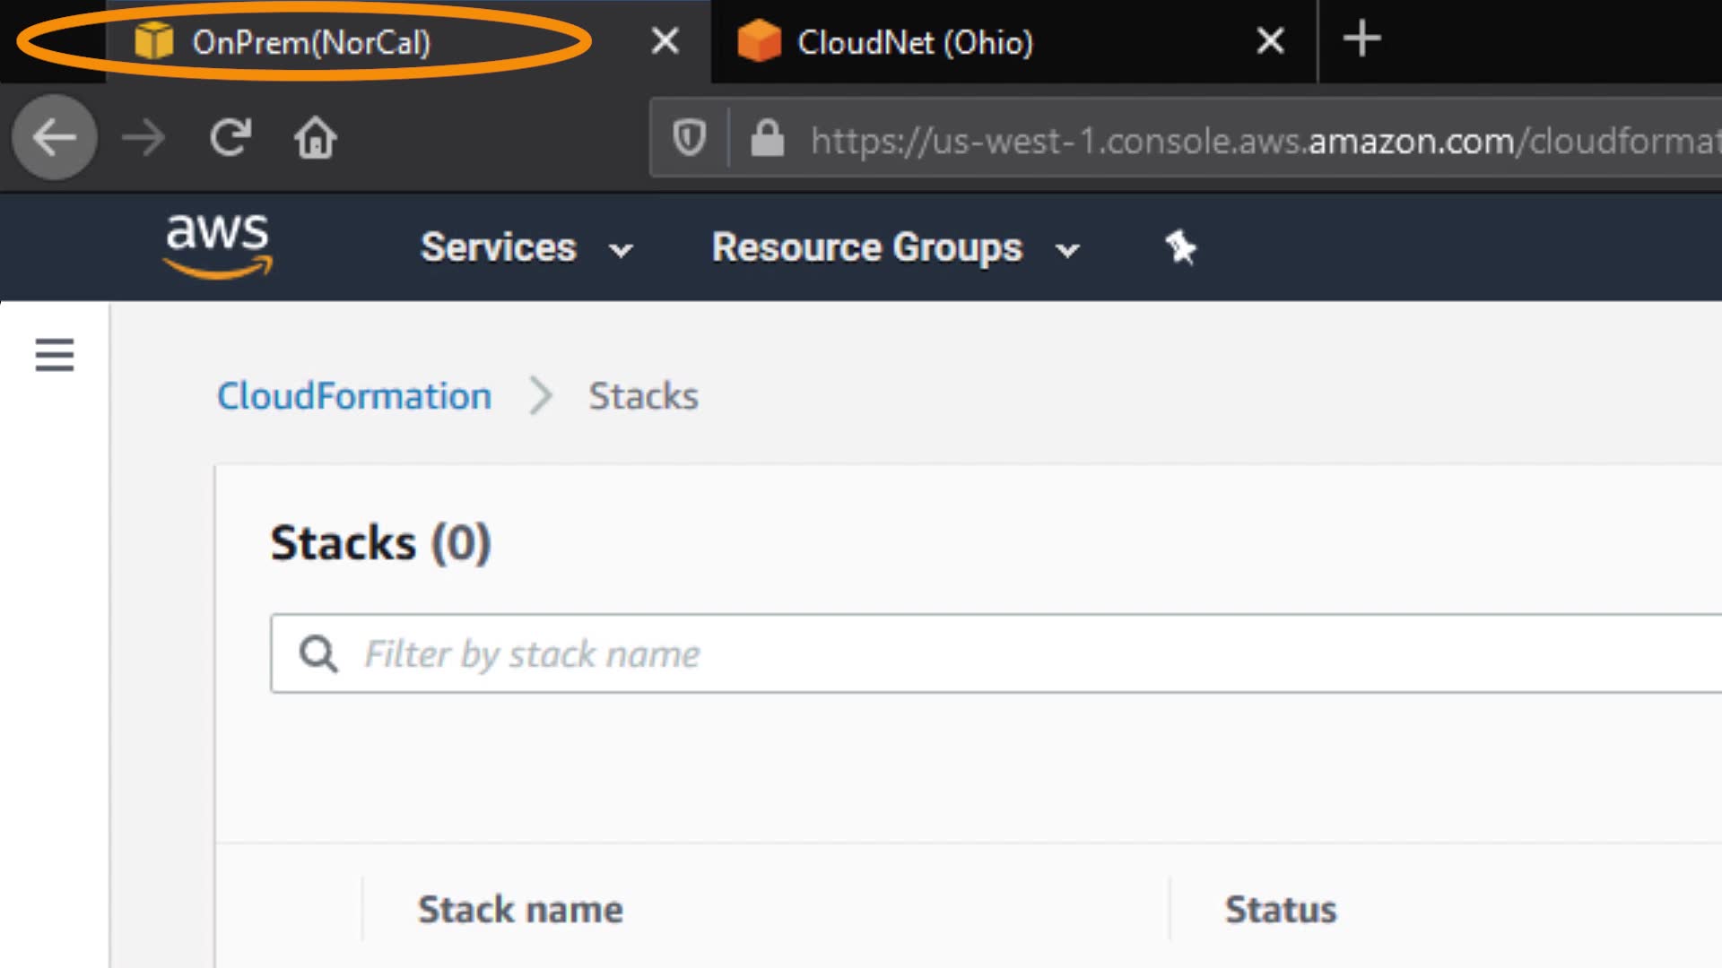Screen dimensions: 1722x968
Task: Close the OnPrem(NorCal) tab
Action: (x=665, y=40)
